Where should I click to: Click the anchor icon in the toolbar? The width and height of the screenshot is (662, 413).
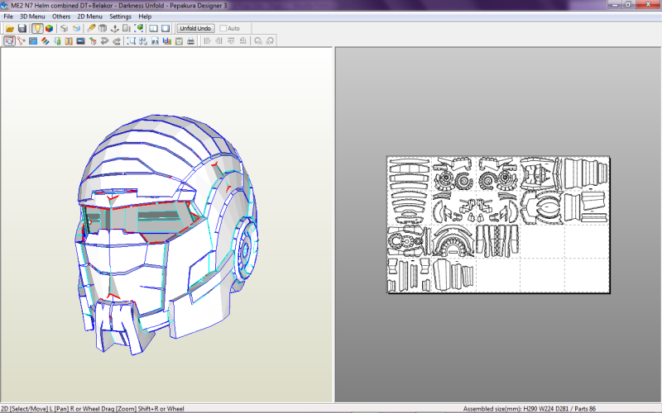tap(114, 28)
